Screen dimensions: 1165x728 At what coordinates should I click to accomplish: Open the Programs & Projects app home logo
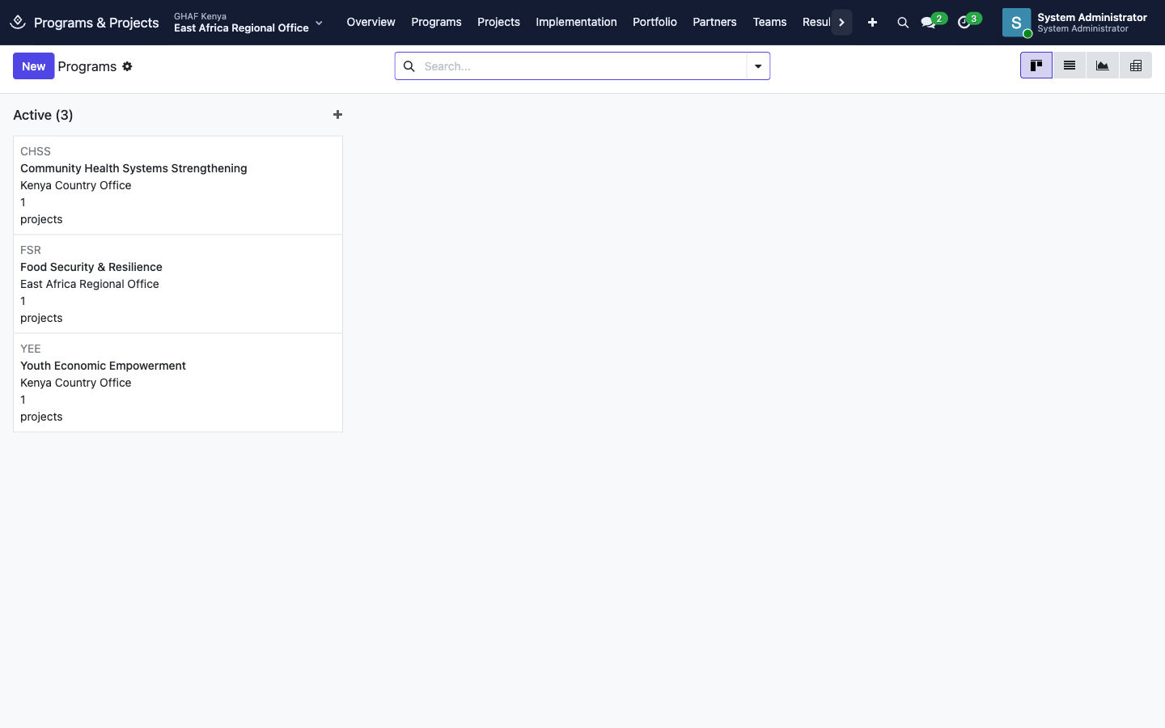click(18, 22)
